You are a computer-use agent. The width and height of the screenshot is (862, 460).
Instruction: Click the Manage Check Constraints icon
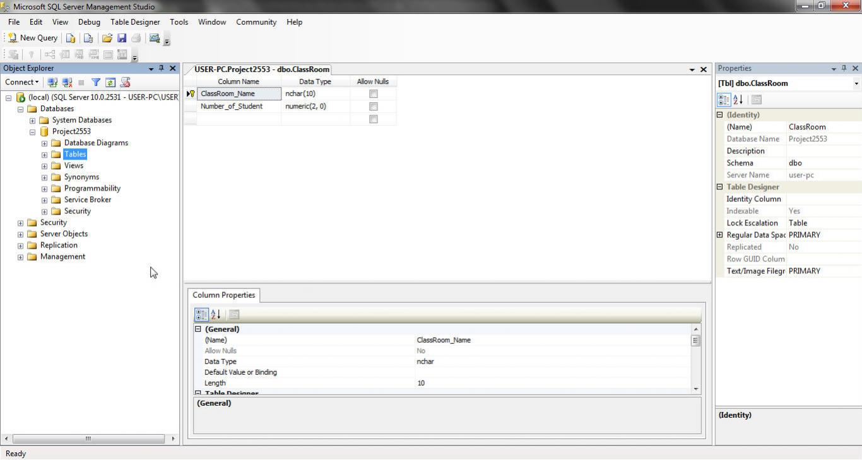tap(108, 55)
